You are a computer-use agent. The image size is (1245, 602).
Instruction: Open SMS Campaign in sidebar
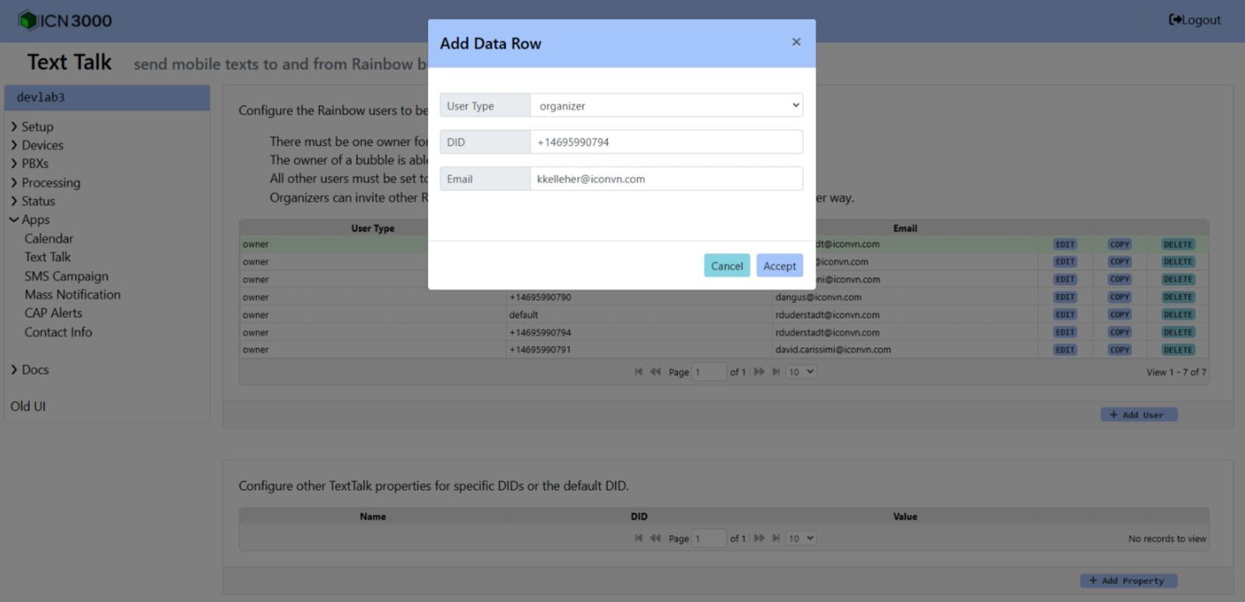[x=66, y=276]
